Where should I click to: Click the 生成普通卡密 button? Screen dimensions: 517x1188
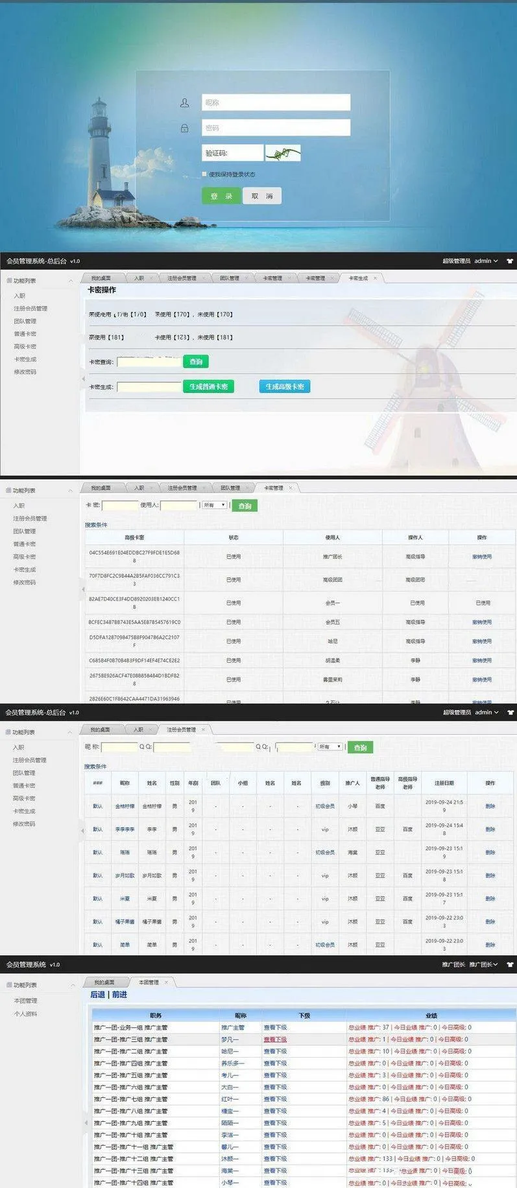pos(208,386)
